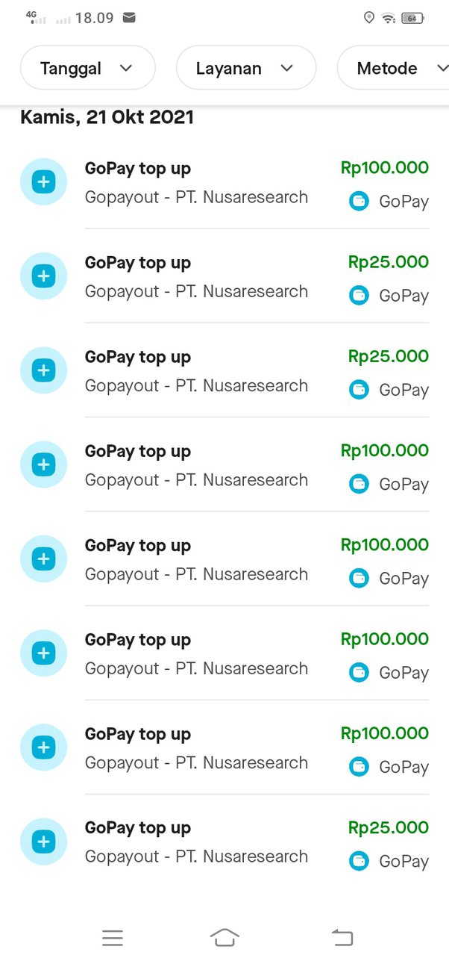Screen dimensions: 449x964
Task: Click GoPay wallet icon on last transaction
Action: (x=359, y=861)
